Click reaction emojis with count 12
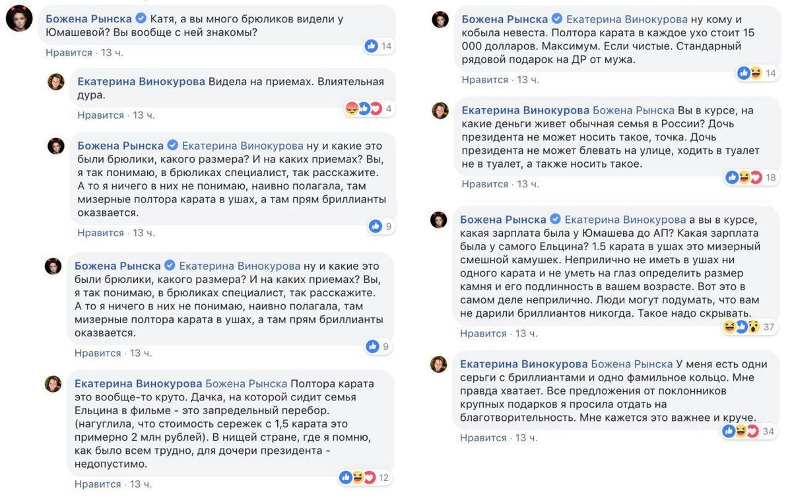Screen dimensions: 792x500 pos(357,477)
